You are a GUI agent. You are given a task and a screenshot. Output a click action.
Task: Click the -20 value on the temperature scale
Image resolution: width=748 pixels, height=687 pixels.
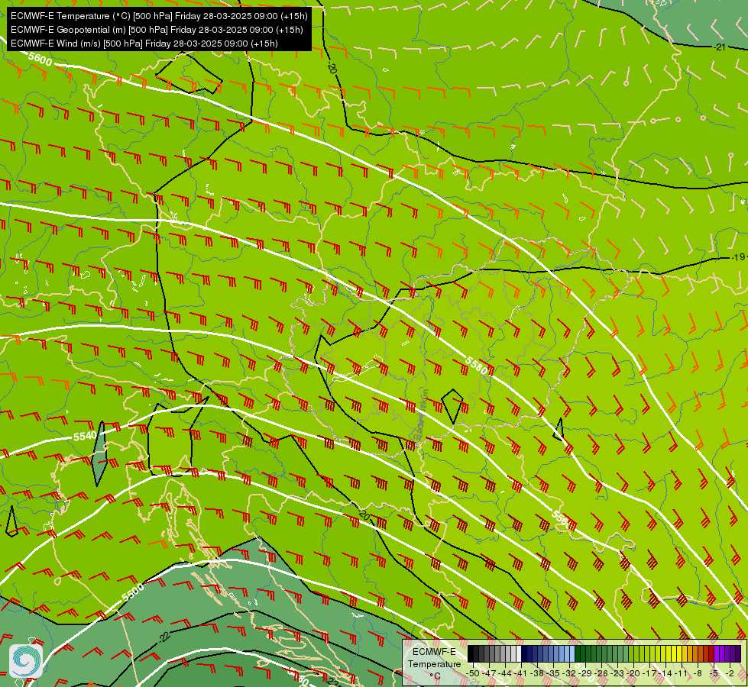pos(633,673)
